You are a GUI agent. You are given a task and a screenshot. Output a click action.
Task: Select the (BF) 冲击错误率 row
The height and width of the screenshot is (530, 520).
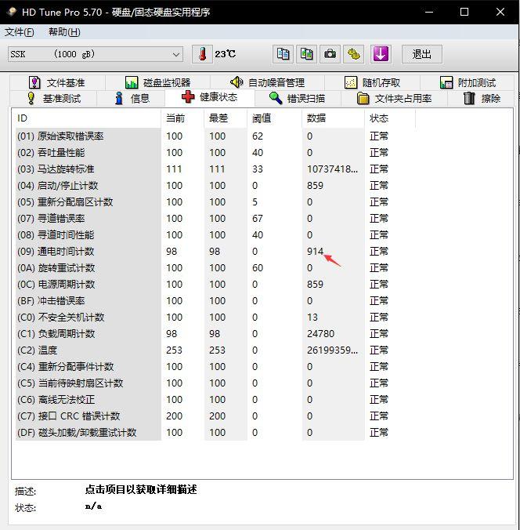click(x=215, y=301)
